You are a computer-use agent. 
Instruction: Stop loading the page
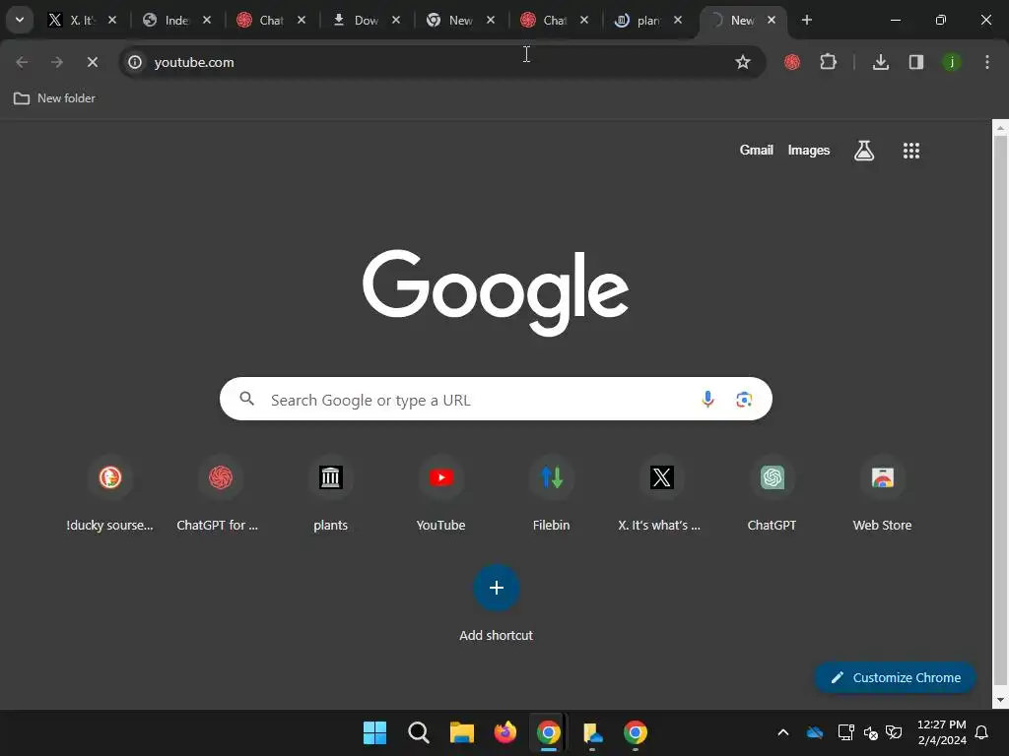point(93,62)
